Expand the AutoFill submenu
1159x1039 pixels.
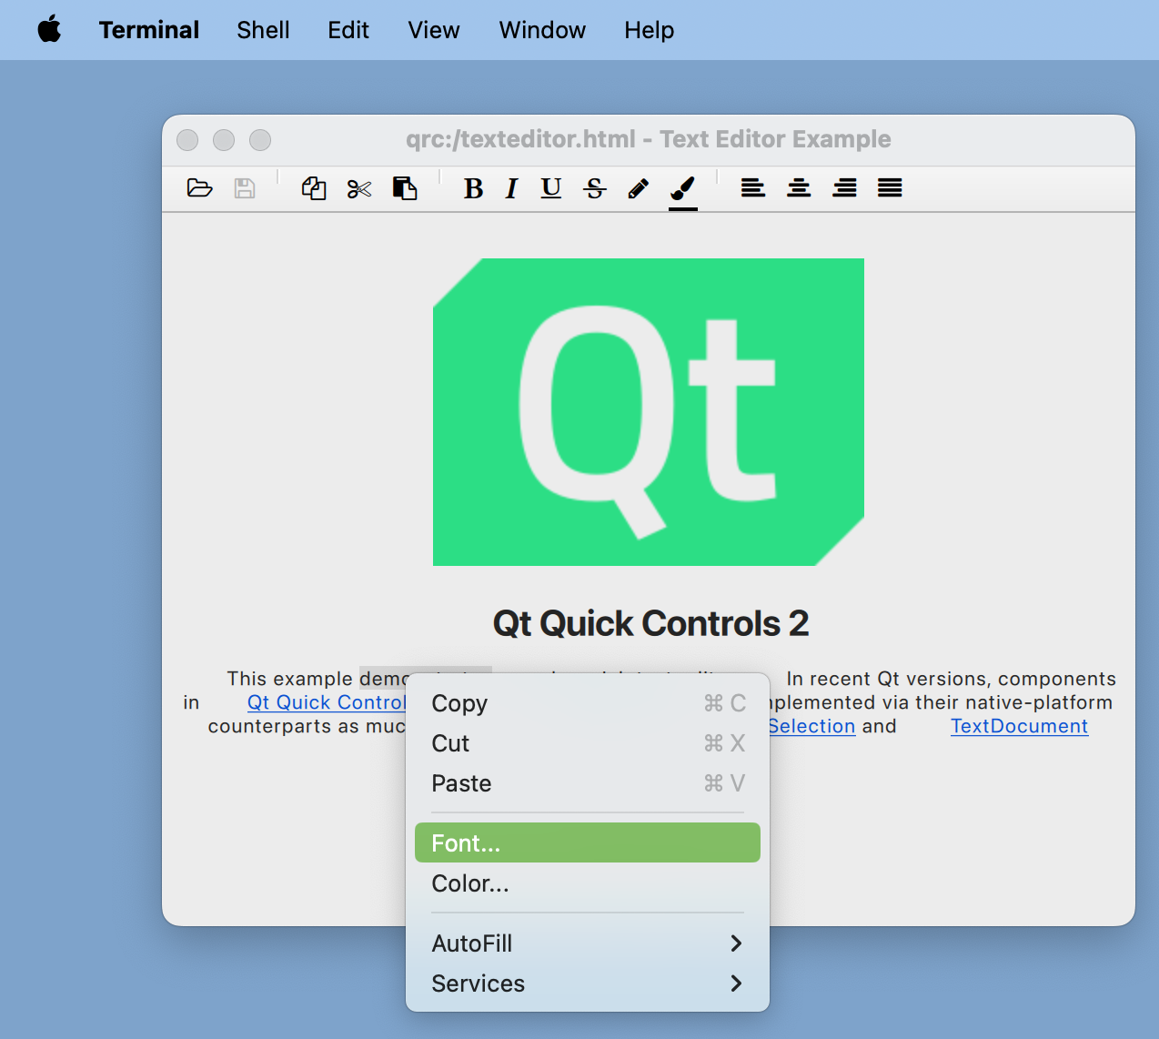[587, 943]
